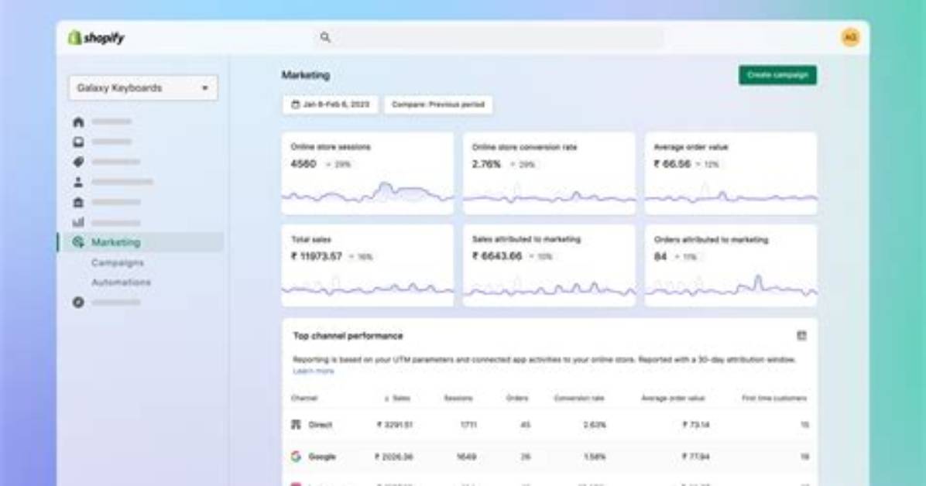Open Discounts via round badge icon
The height and width of the screenshot is (486, 926).
(x=78, y=302)
